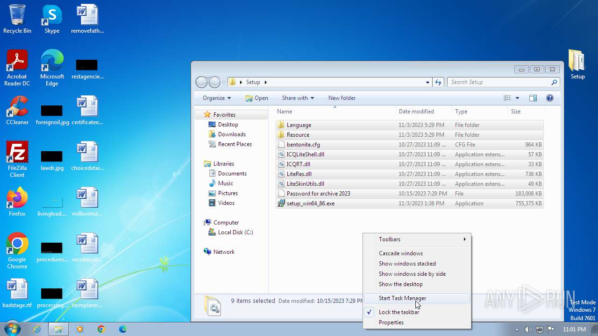The width and height of the screenshot is (598, 336).
Task: Open the Share with dropdown
Action: (x=298, y=98)
